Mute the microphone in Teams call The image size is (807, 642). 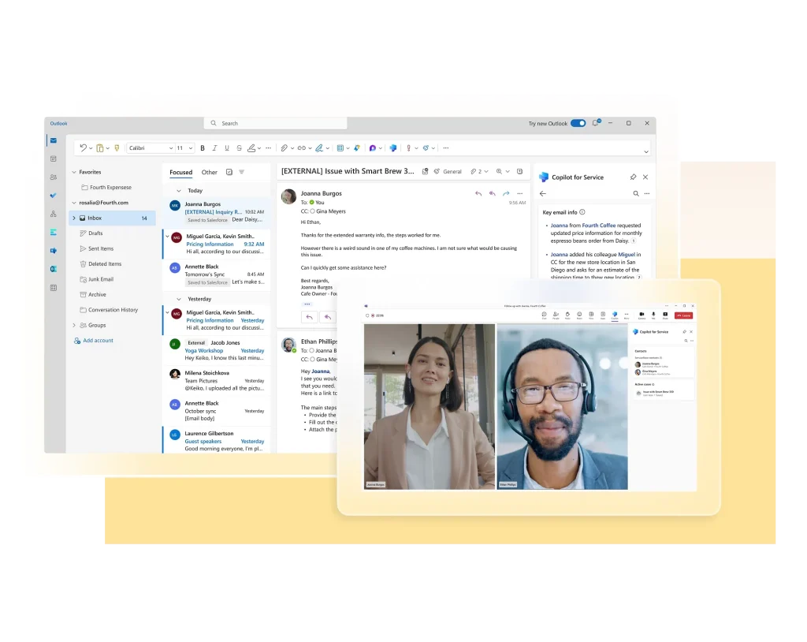pos(653,314)
